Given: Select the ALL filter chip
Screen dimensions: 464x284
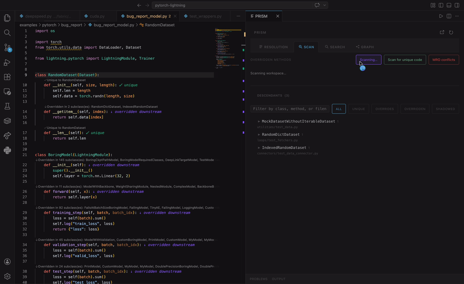Looking at the screenshot, I should click(x=339, y=109).
